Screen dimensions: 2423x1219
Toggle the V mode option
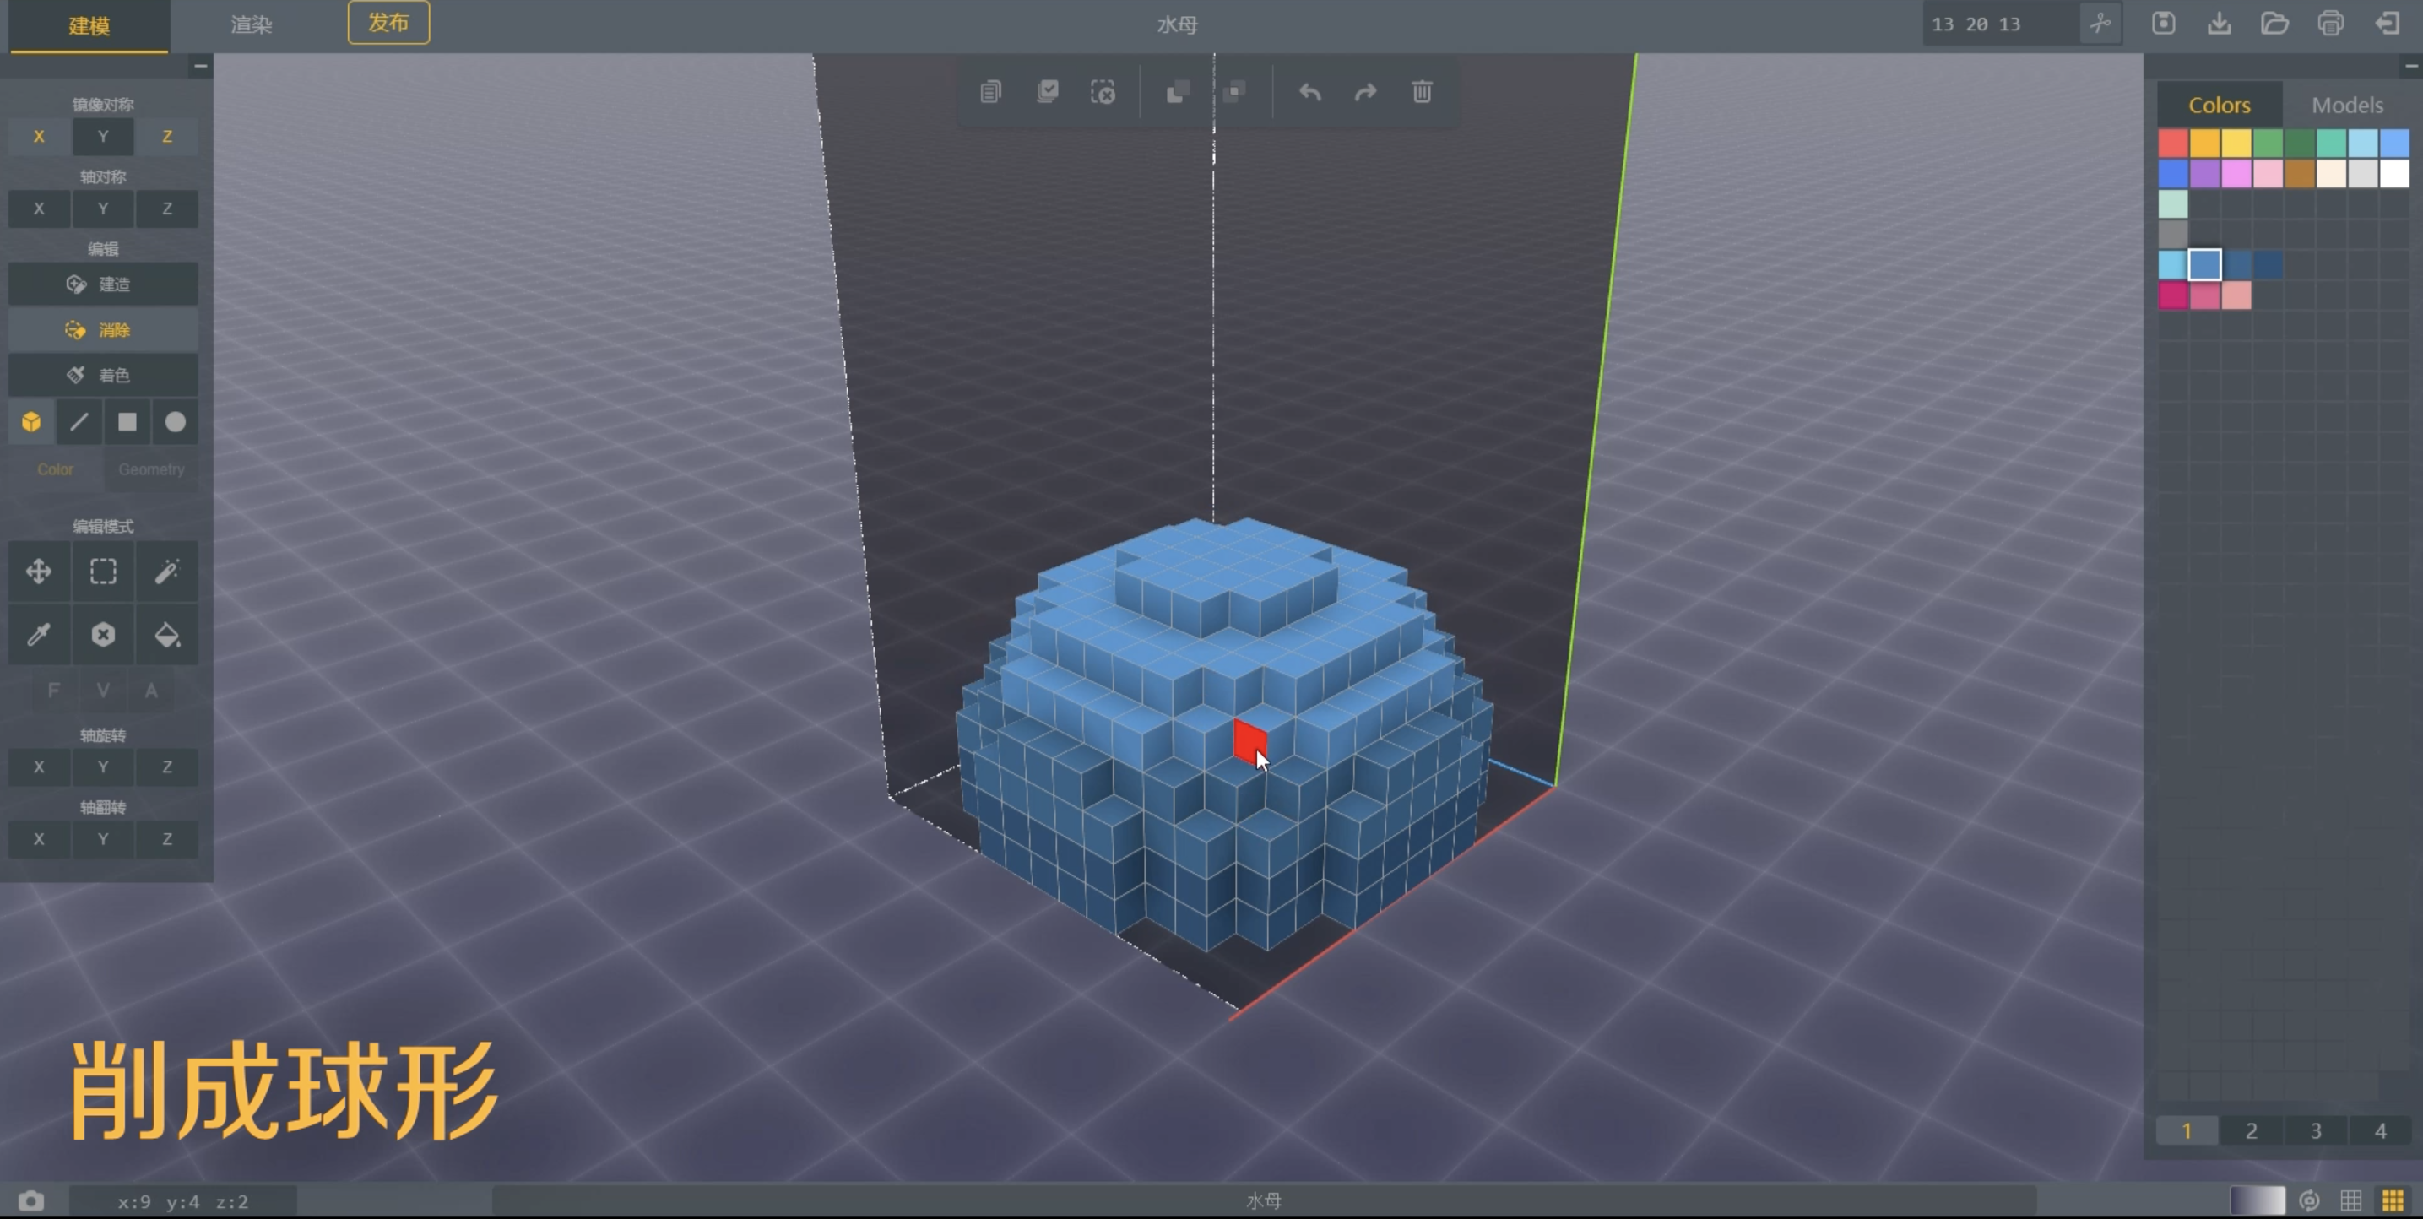tap(102, 691)
